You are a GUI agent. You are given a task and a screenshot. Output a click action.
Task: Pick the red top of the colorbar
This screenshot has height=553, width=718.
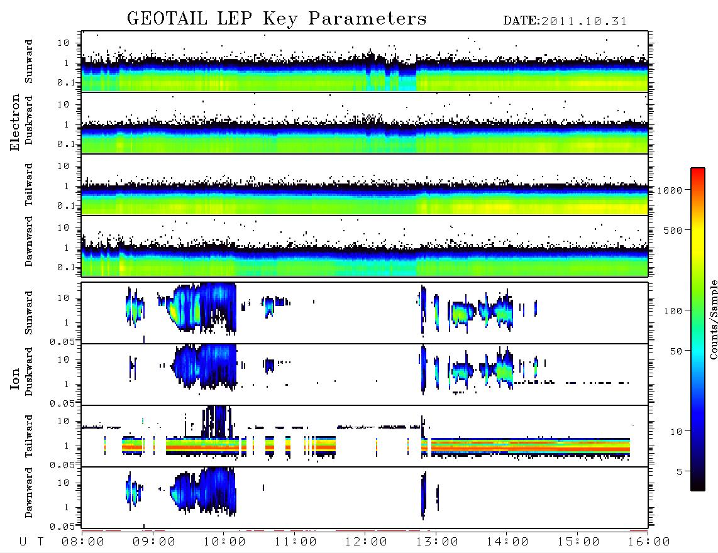698,173
